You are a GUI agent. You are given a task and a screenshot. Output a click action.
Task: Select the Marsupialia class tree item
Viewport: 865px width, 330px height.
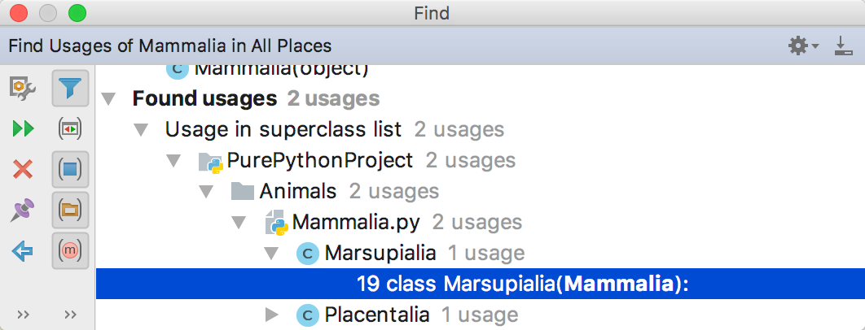[380, 253]
